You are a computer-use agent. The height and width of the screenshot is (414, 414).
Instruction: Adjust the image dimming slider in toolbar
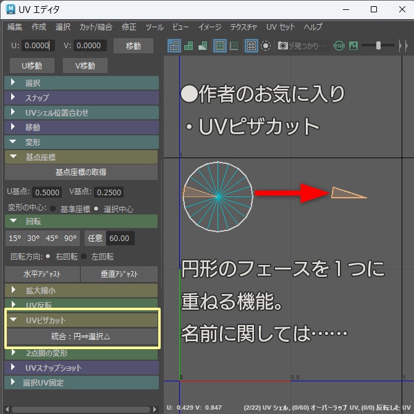click(x=378, y=45)
